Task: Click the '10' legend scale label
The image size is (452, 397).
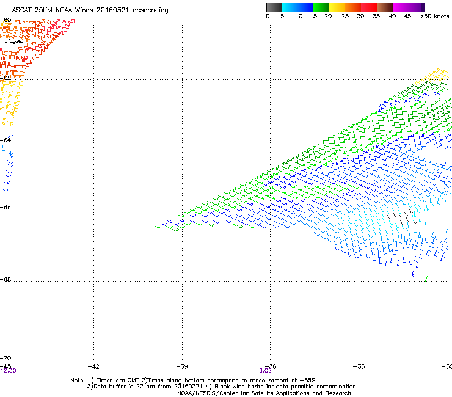Action: pos(299,16)
